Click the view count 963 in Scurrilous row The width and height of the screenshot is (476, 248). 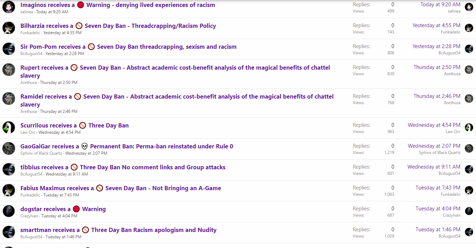391,132
